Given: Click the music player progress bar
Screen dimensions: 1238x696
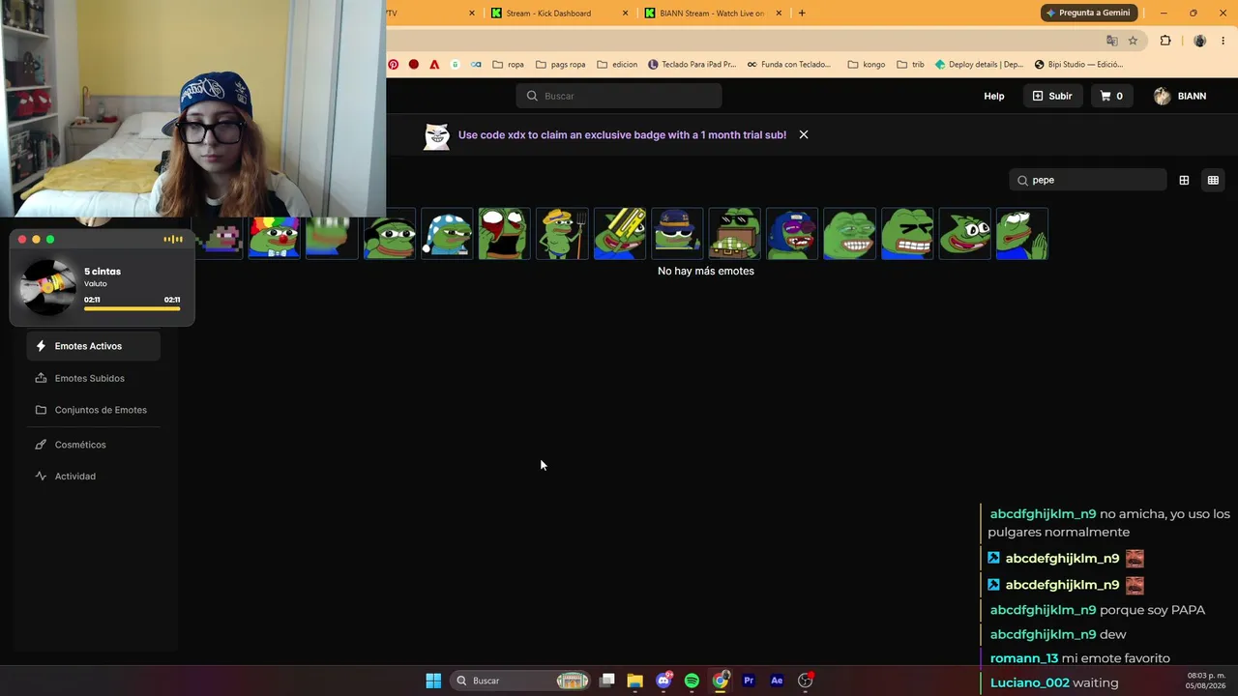Looking at the screenshot, I should pyautogui.click(x=132, y=309).
